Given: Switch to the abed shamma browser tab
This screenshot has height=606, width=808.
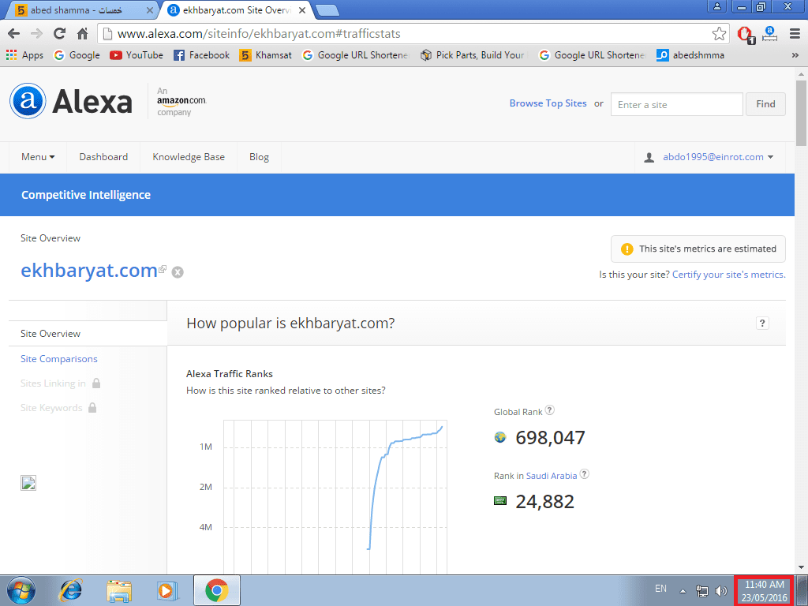Looking at the screenshot, I should (78, 9).
